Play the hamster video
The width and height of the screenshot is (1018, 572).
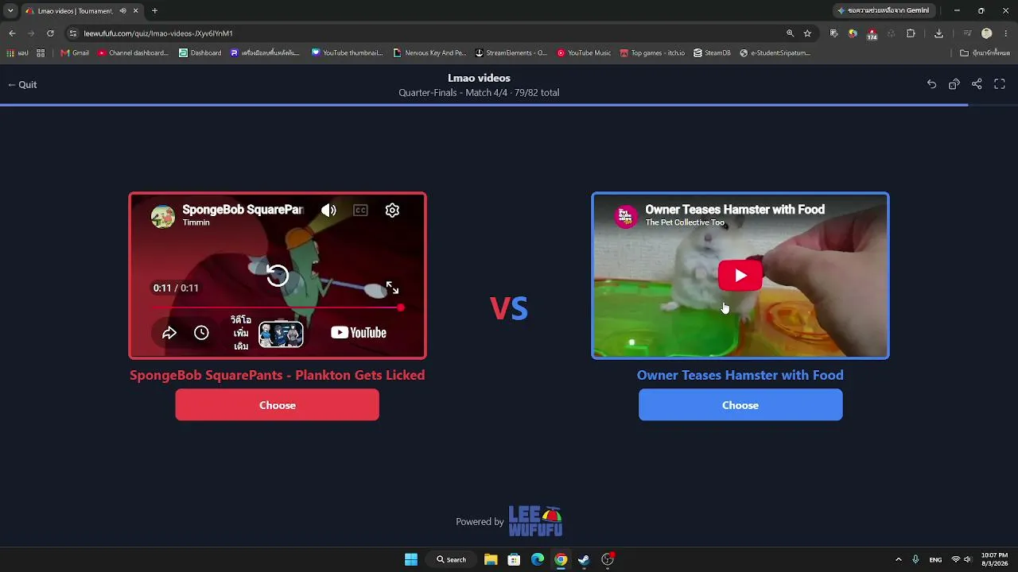740,276
